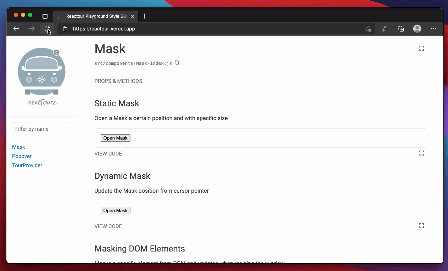This screenshot has width=448, height=271.
Task: Open the browser settings and more menu
Action: point(433,29)
